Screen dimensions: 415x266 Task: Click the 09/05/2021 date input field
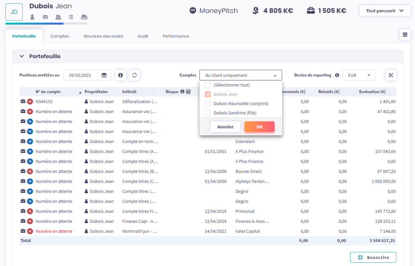[81, 75]
